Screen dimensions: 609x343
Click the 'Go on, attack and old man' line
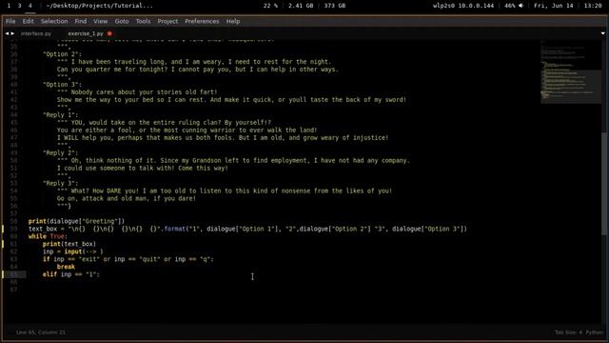coord(127,198)
